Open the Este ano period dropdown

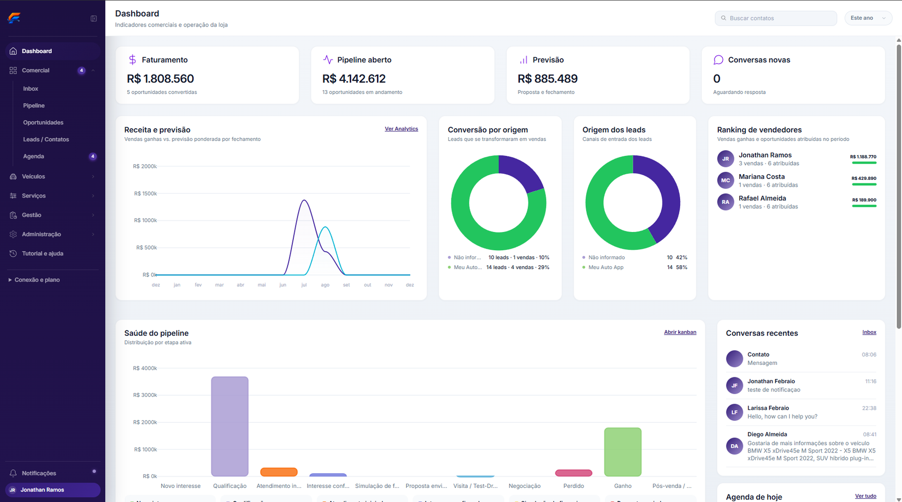tap(868, 18)
